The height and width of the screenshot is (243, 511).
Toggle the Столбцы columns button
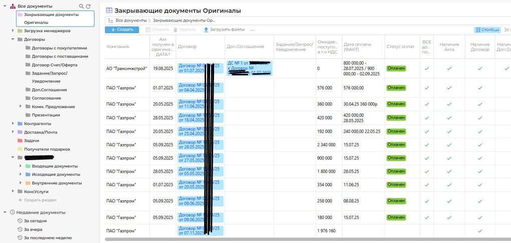(x=487, y=30)
